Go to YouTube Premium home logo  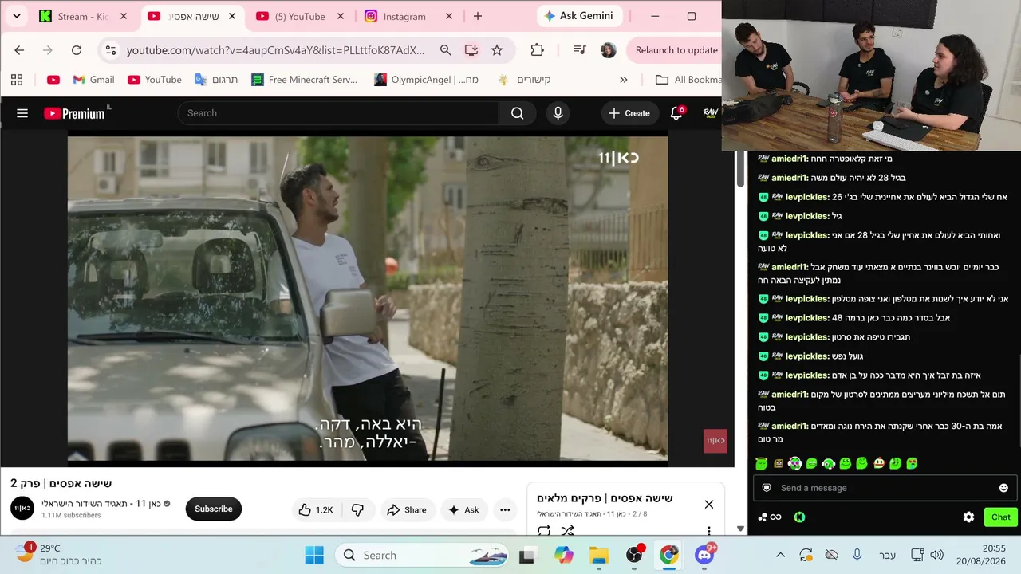[74, 113]
